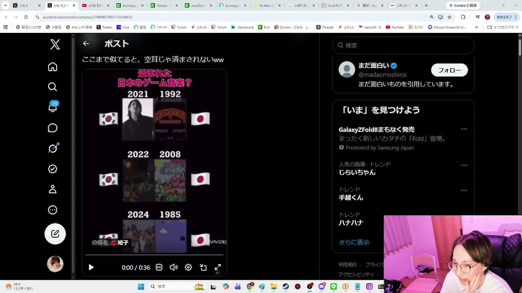Click the browser address bar URL

pyautogui.click(x=88, y=17)
